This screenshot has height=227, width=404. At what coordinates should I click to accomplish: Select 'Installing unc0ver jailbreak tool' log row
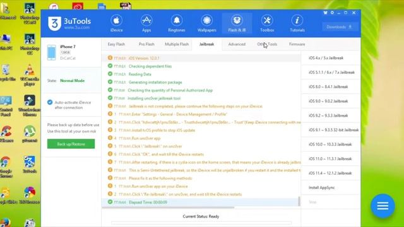click(200, 98)
